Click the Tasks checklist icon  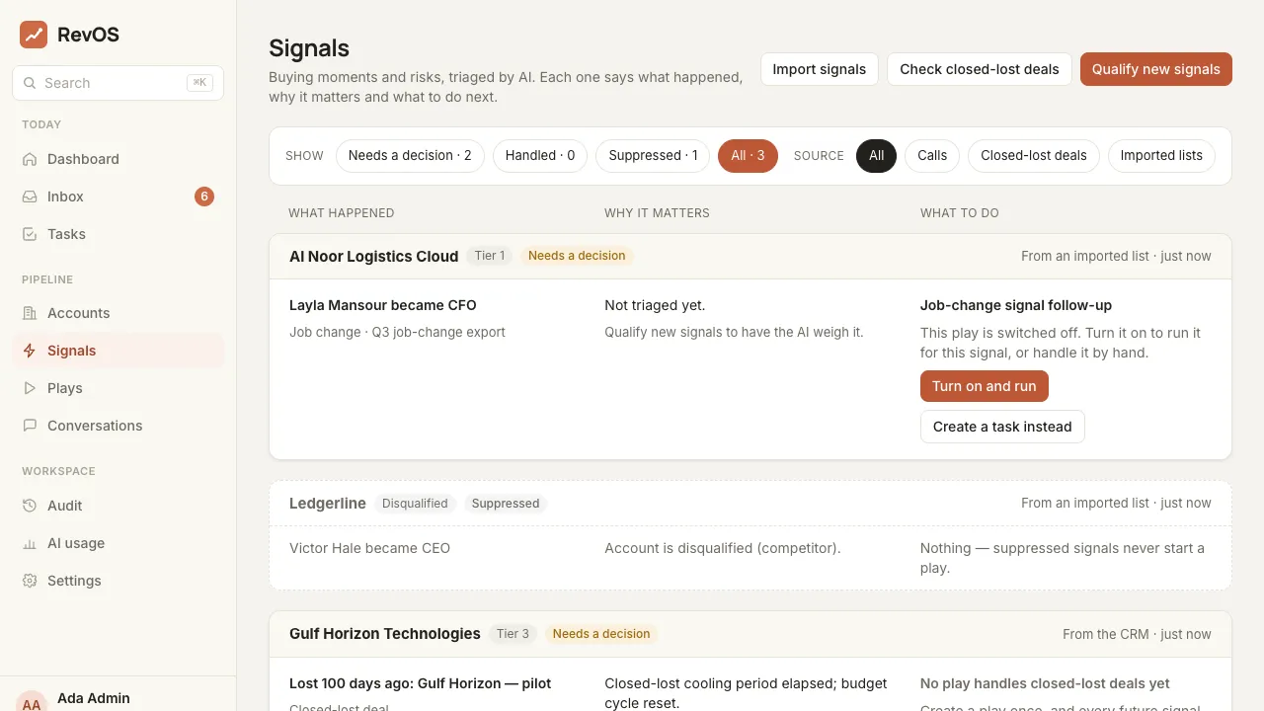coord(30,234)
